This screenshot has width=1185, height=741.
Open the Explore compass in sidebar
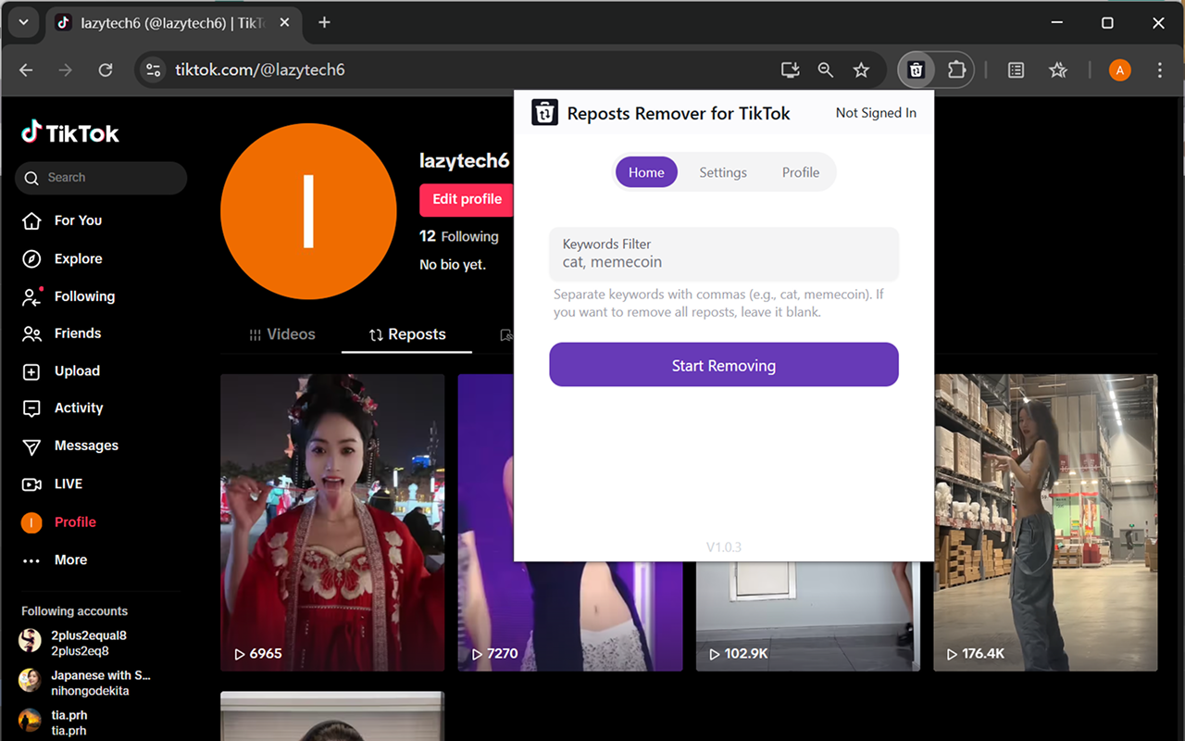pyautogui.click(x=31, y=259)
